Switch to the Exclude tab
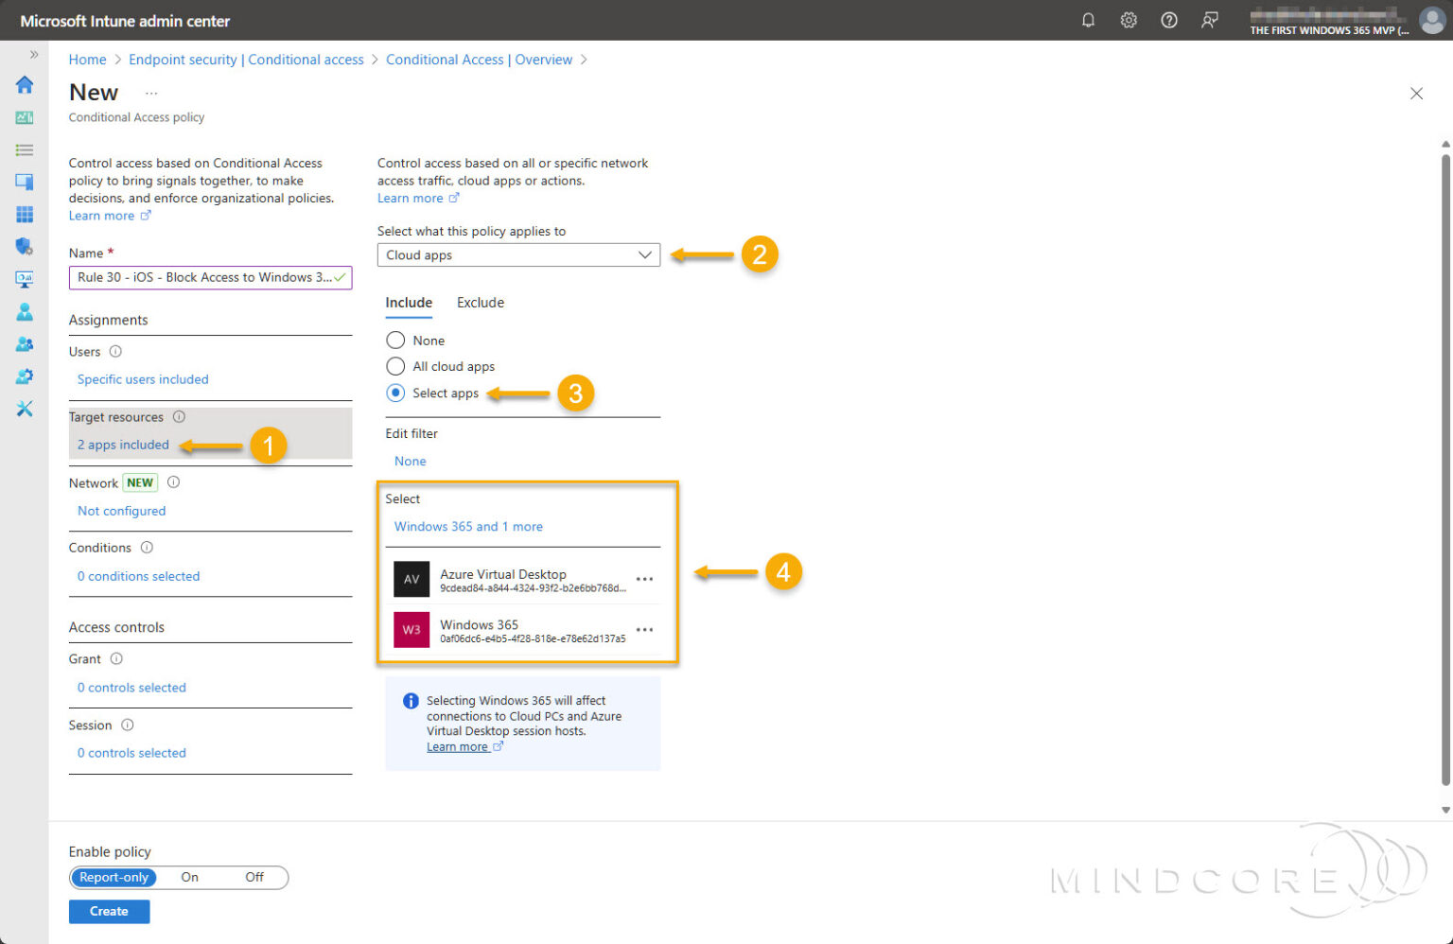 click(x=480, y=302)
